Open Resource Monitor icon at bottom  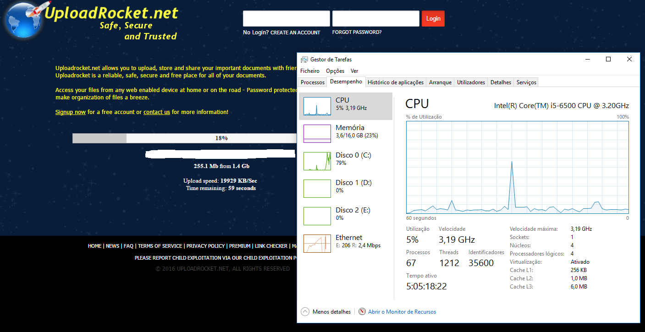point(362,312)
